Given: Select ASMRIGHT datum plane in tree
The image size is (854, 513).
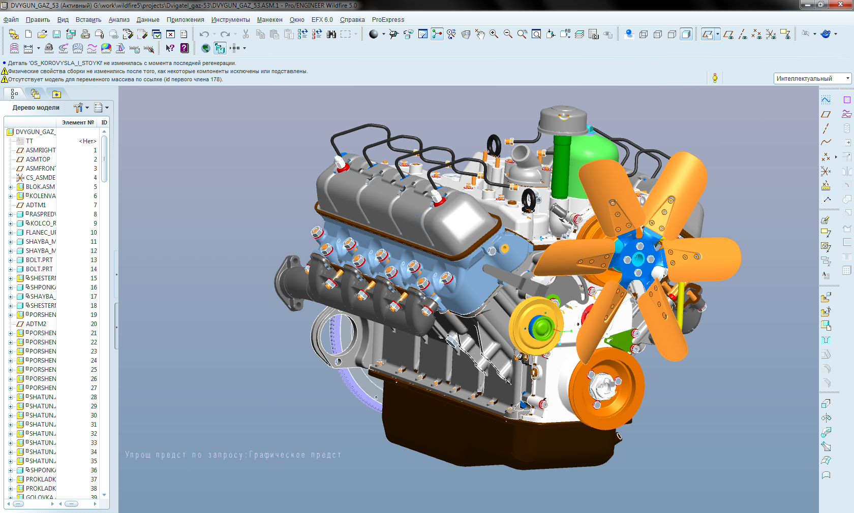Looking at the screenshot, I should click(41, 150).
